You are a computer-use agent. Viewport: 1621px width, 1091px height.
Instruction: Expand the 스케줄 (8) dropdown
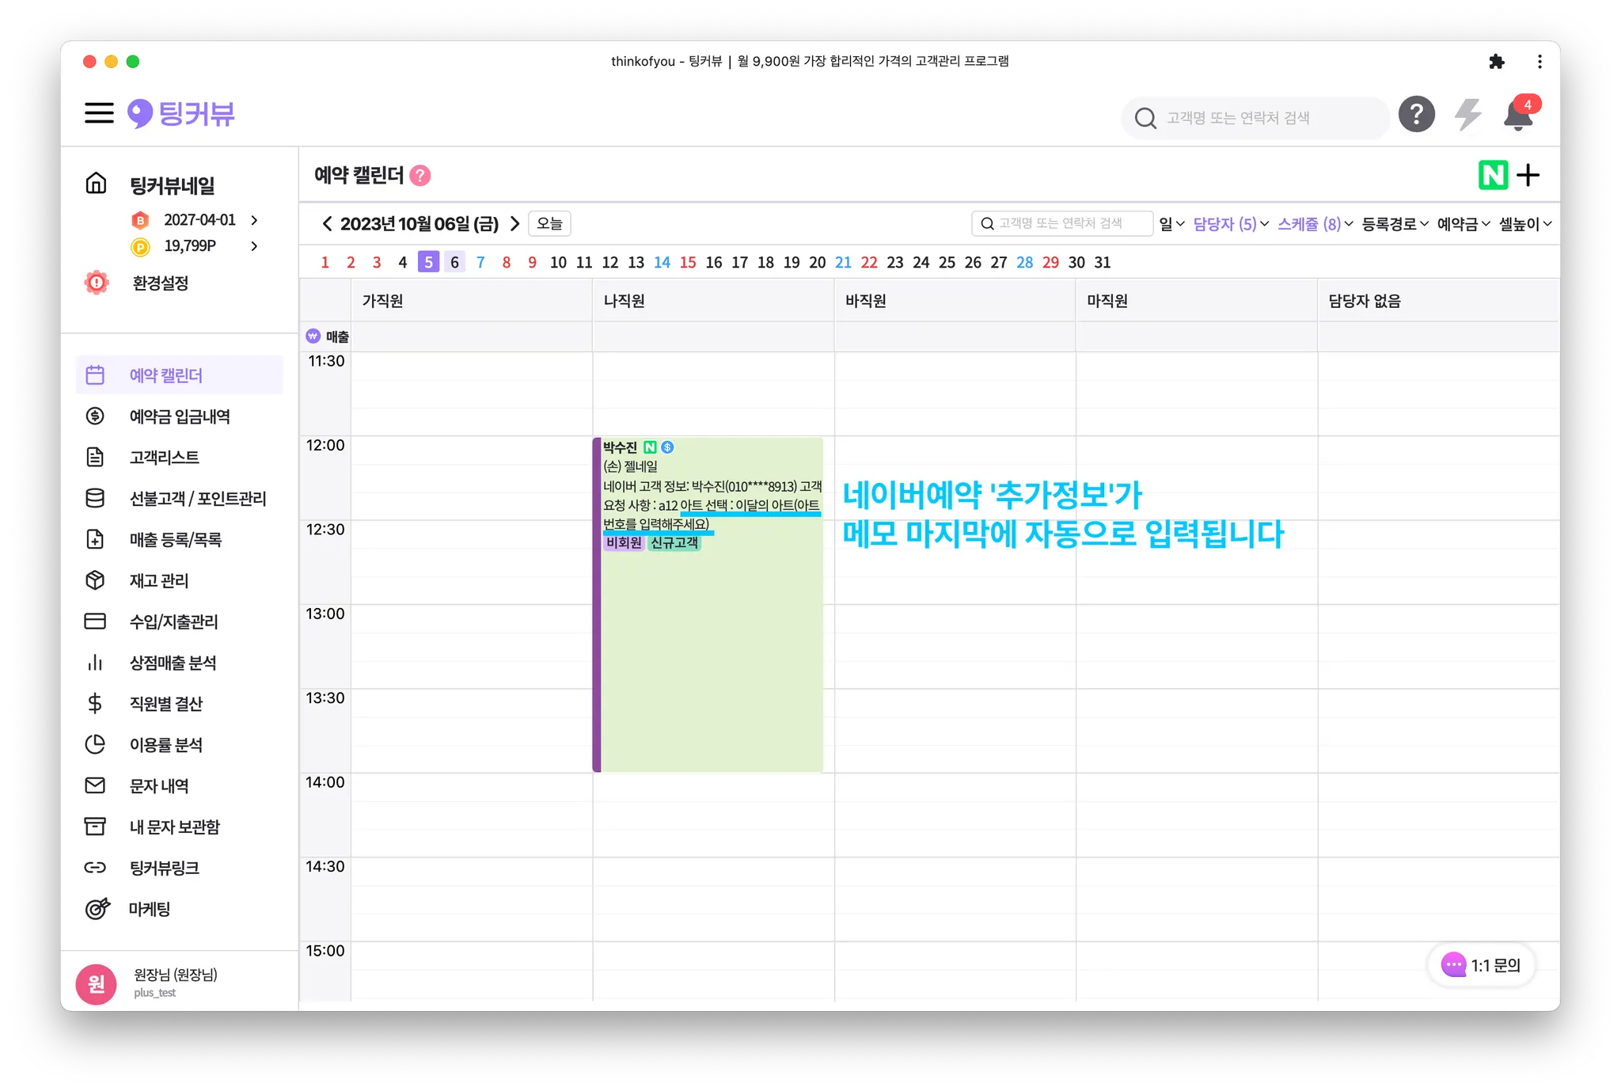pos(1315,224)
